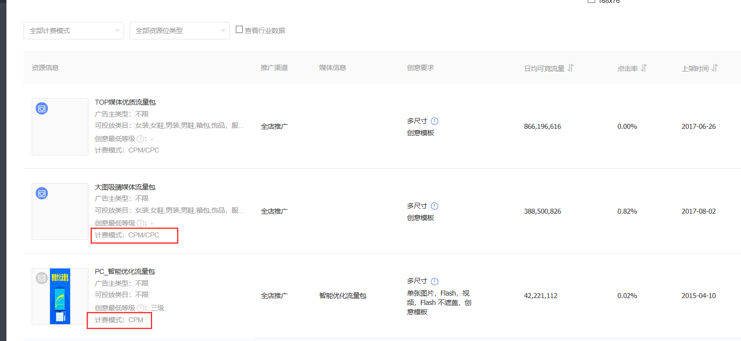Click the date 2017-06-26

[x=698, y=126]
